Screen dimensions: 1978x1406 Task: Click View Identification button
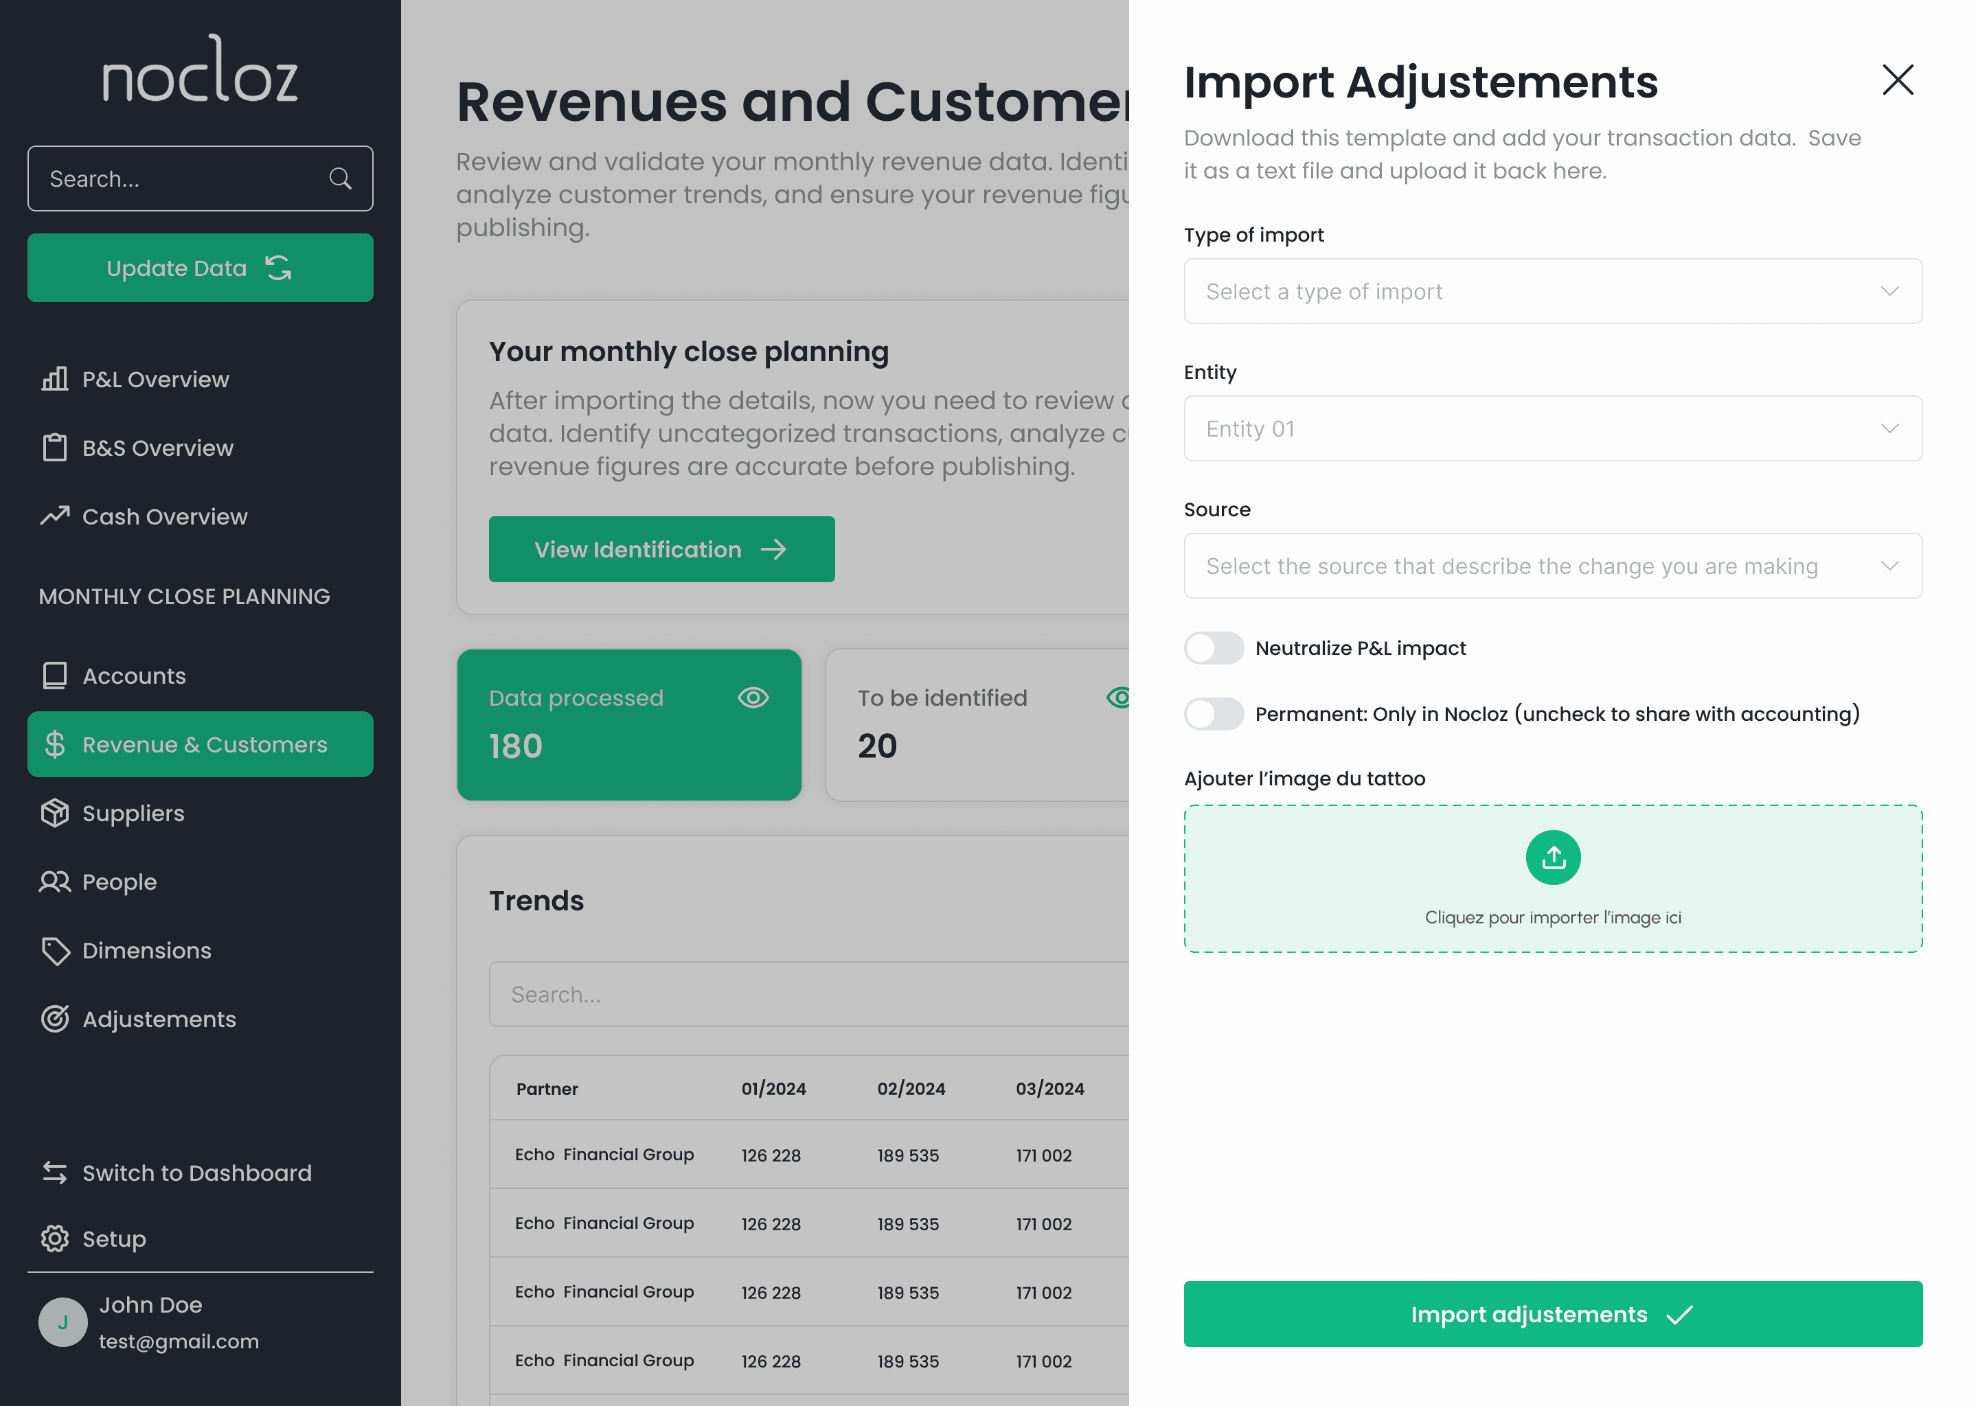pyautogui.click(x=661, y=550)
